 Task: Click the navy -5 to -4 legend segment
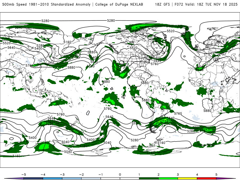tap(33, 178)
